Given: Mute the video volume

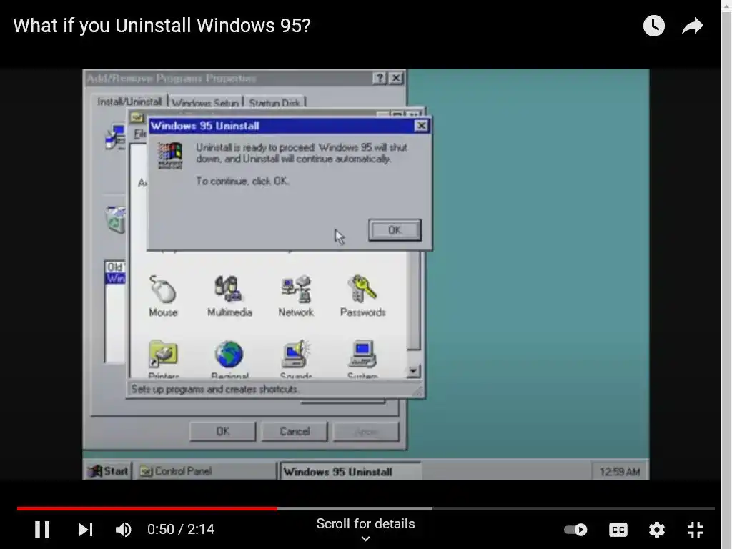Looking at the screenshot, I should point(123,530).
